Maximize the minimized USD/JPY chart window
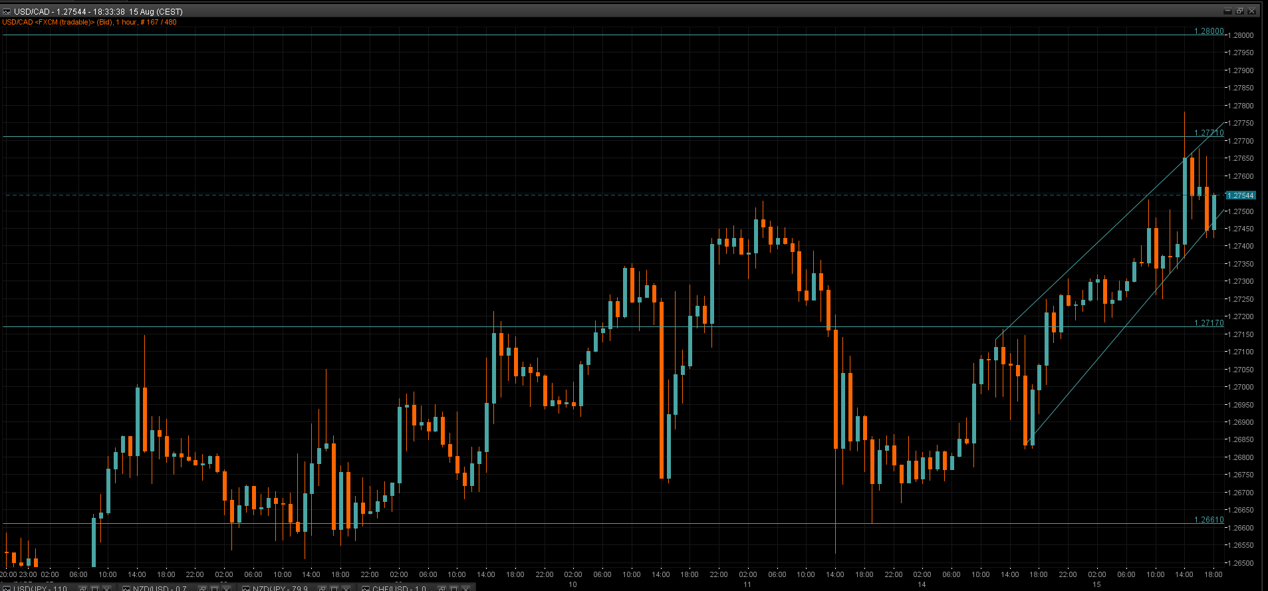Viewport: 1268px width, 591px height. [x=94, y=588]
